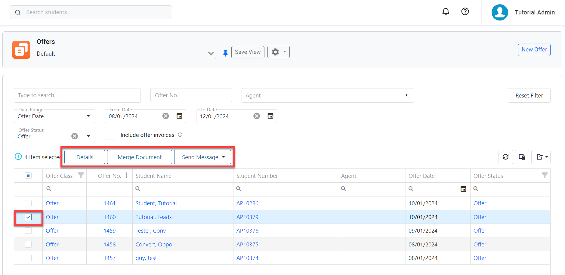Open the notifications bell

(446, 11)
